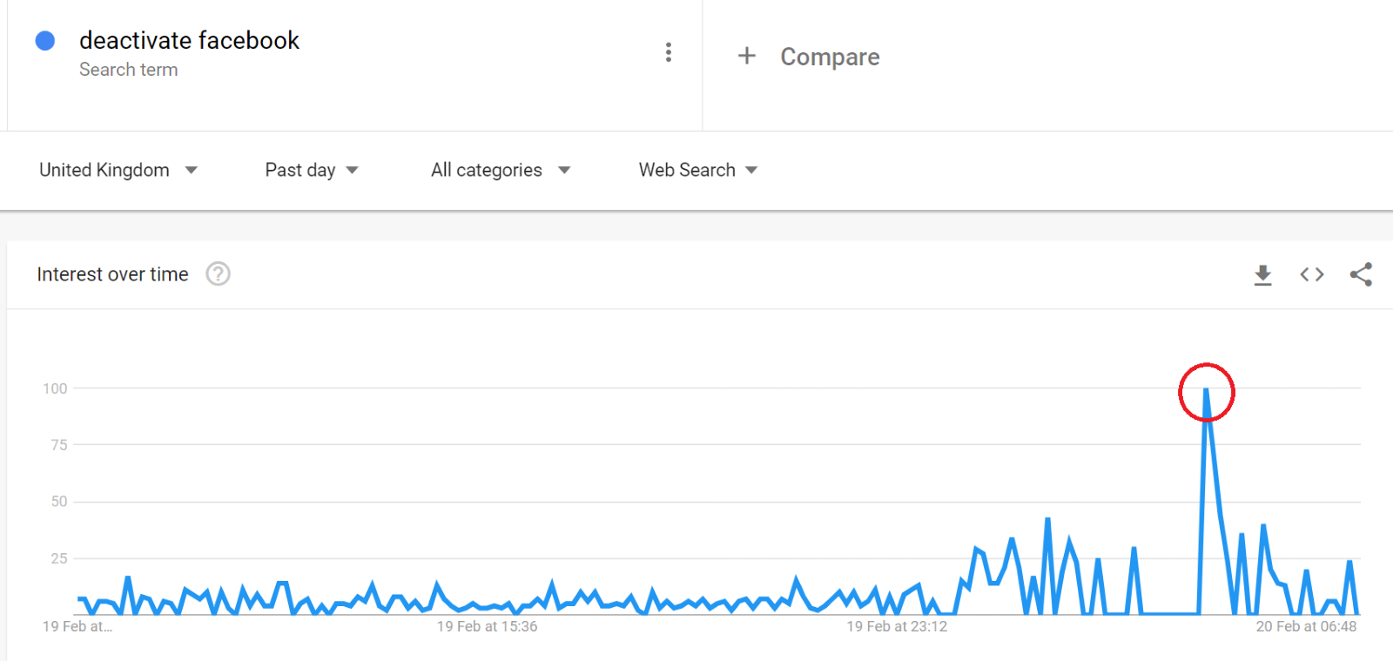This screenshot has width=1393, height=661.
Task: Select the peak point circled in red
Action: [1206, 389]
